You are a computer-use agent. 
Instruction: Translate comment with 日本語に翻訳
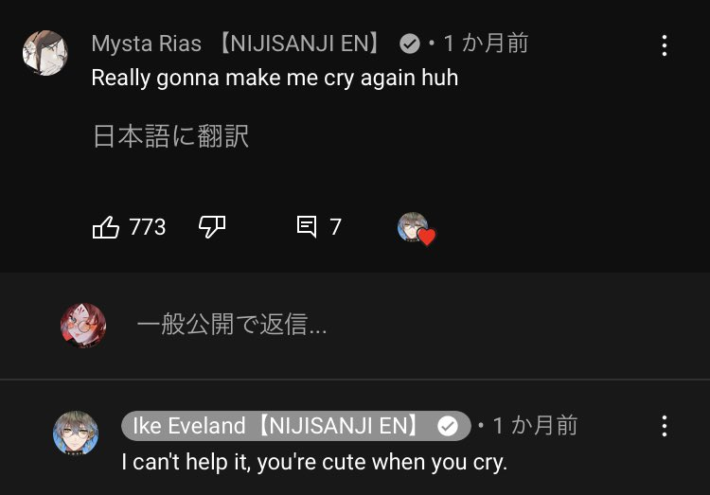(x=170, y=136)
